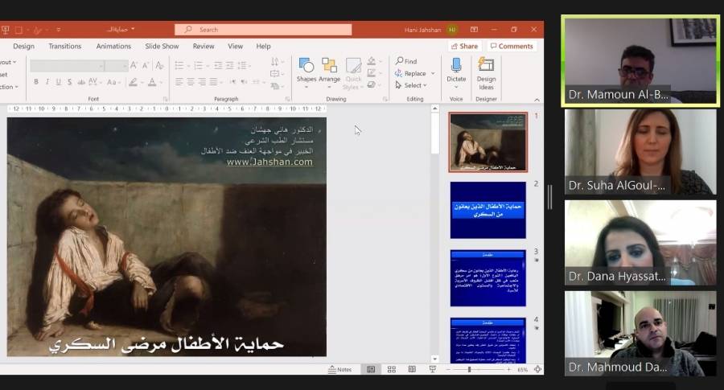Click the Arrange objects icon
This screenshot has width=724, height=390.
329,70
